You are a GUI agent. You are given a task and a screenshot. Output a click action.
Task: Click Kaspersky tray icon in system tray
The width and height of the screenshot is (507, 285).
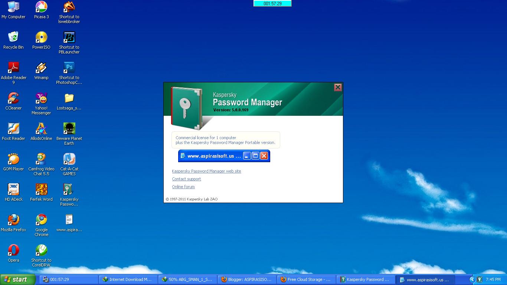[x=480, y=279]
